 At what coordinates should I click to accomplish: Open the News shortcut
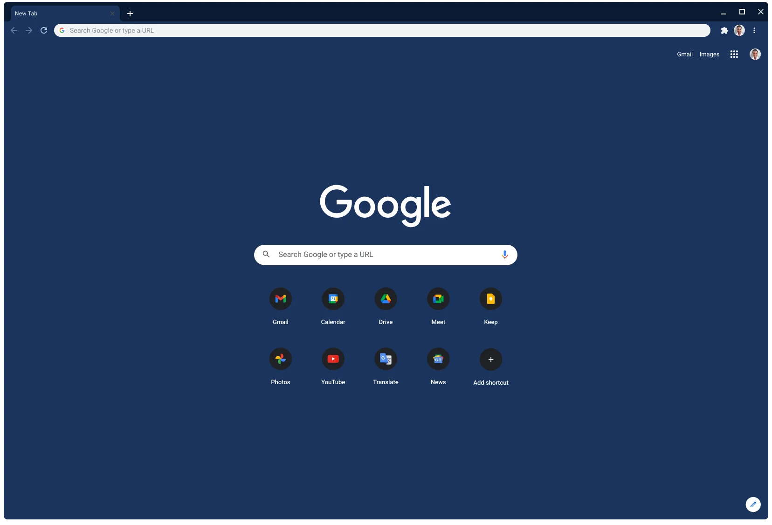pyautogui.click(x=438, y=359)
